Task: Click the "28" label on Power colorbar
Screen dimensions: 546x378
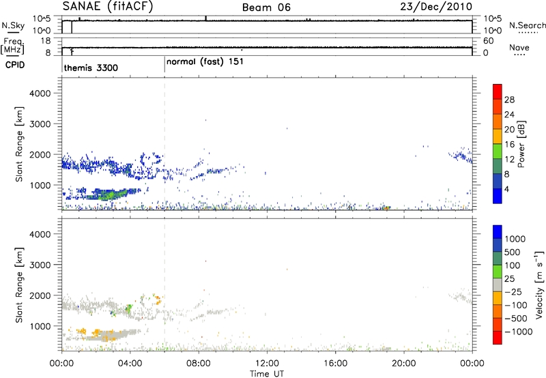Action: pos(509,100)
